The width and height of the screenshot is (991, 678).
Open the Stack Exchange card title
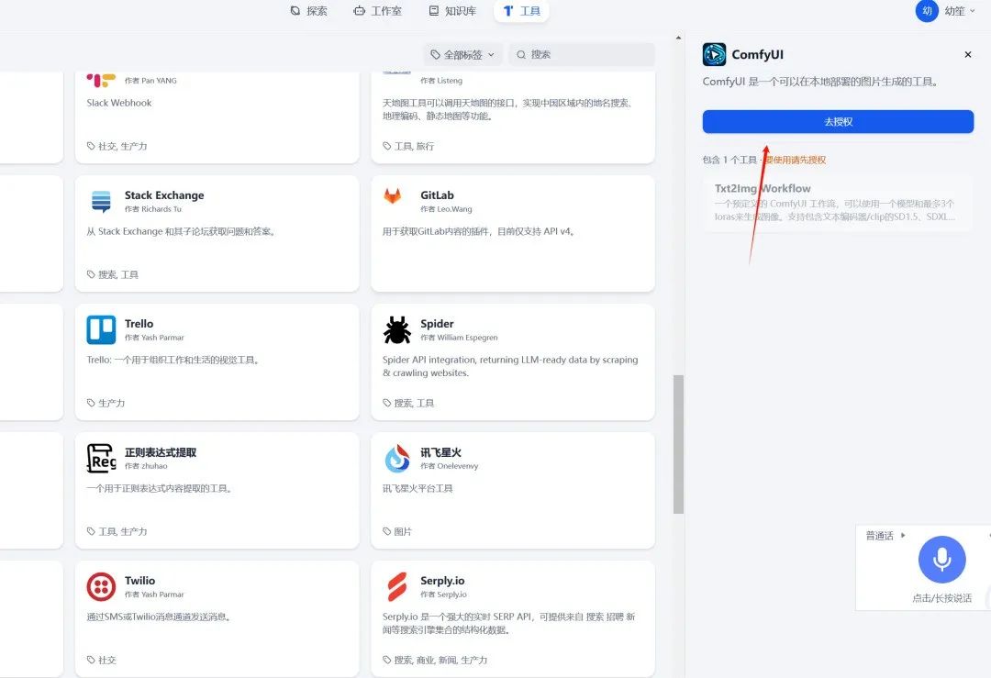[164, 195]
